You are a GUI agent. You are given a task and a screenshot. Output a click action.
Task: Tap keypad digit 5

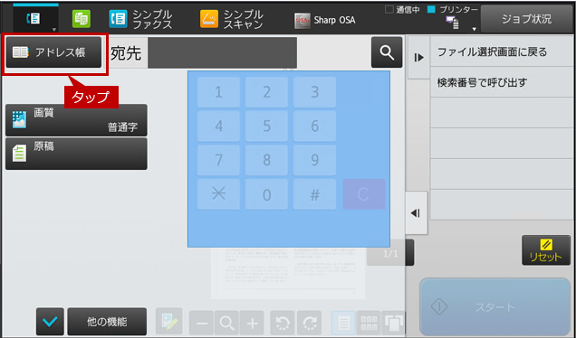pos(266,127)
